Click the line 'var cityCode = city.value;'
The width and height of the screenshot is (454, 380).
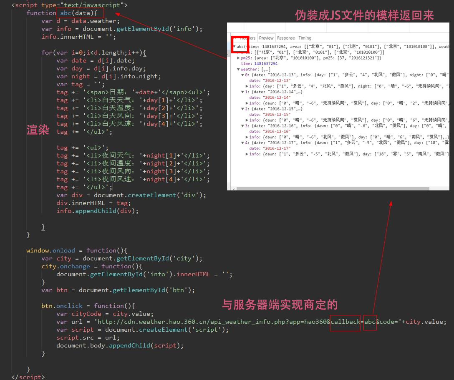tap(105, 314)
